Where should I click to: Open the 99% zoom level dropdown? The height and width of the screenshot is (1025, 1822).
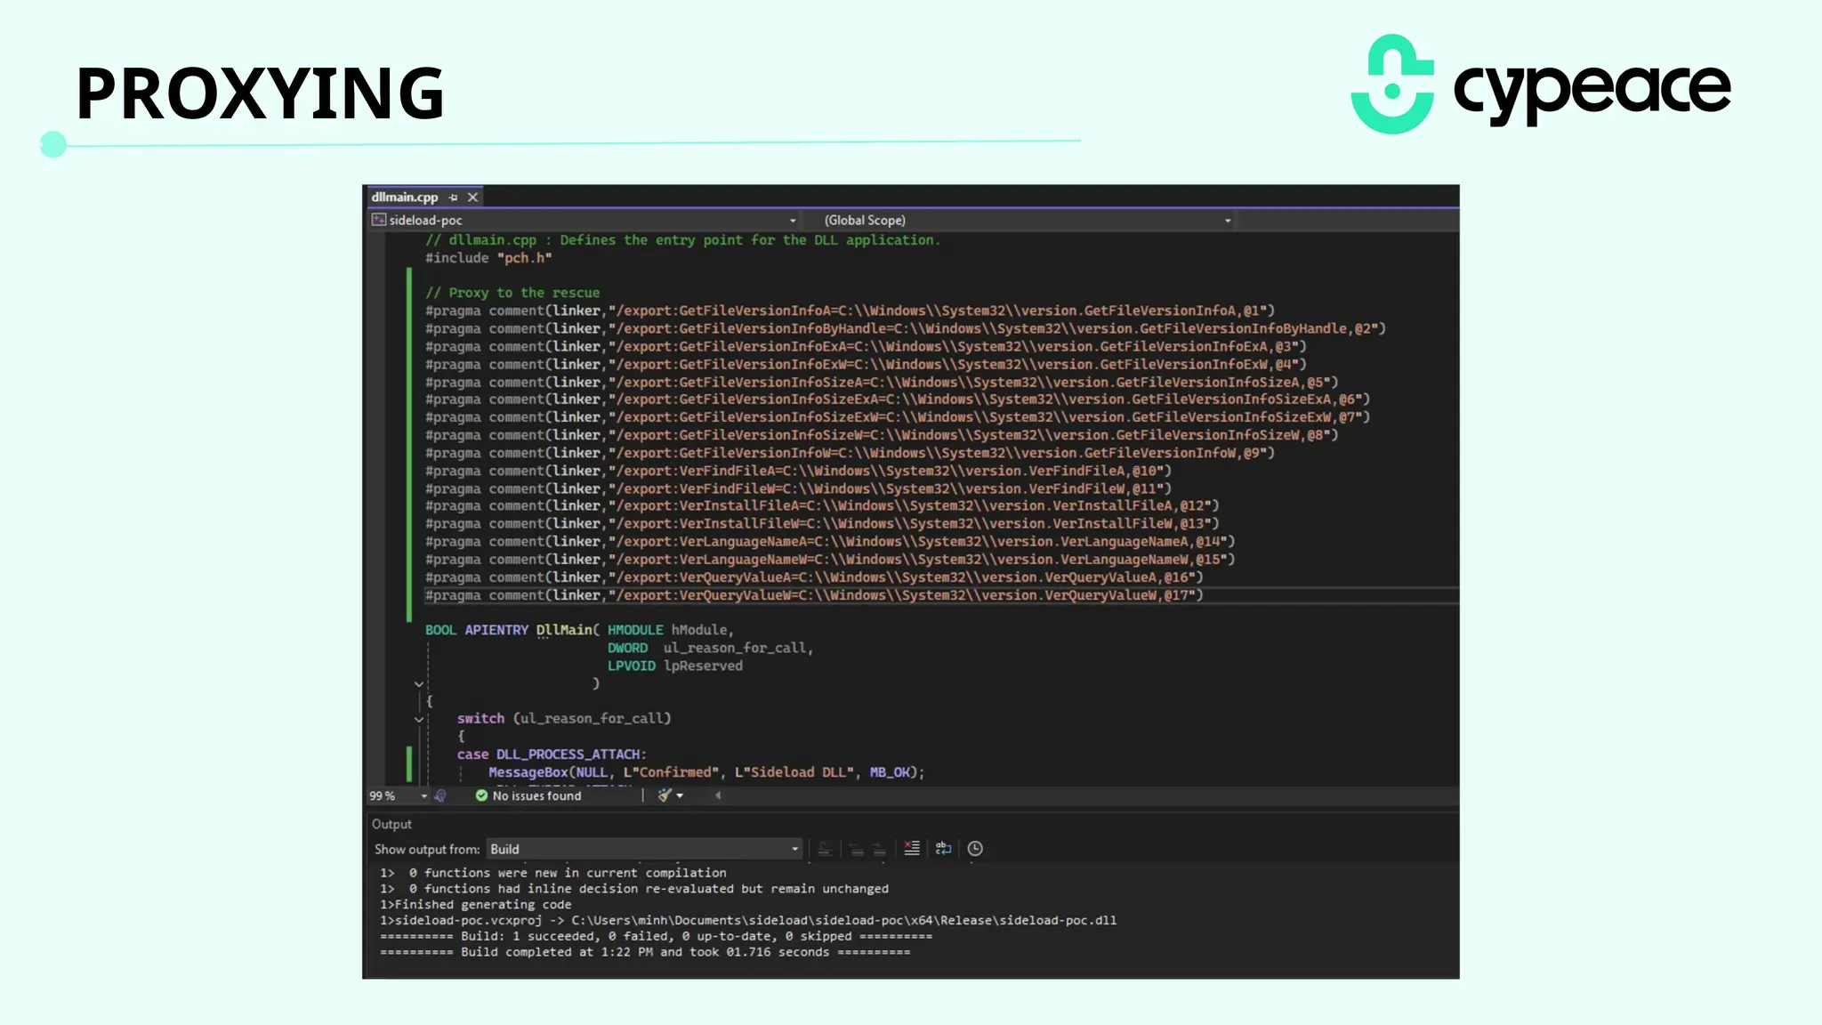423,796
